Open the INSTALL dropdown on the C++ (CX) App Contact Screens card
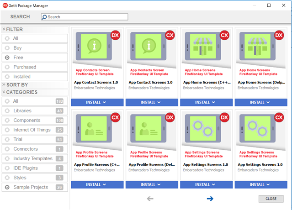 (x=152, y=102)
